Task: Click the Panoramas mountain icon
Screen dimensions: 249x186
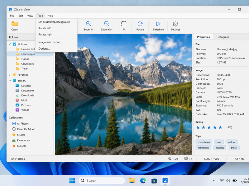Action: [14, 140]
